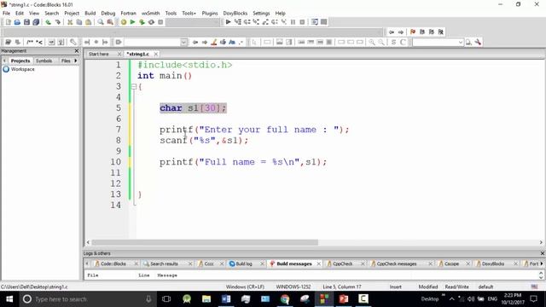This screenshot has height=307, width=546.
Task: Open File Explorer from the taskbar
Action: point(206,299)
